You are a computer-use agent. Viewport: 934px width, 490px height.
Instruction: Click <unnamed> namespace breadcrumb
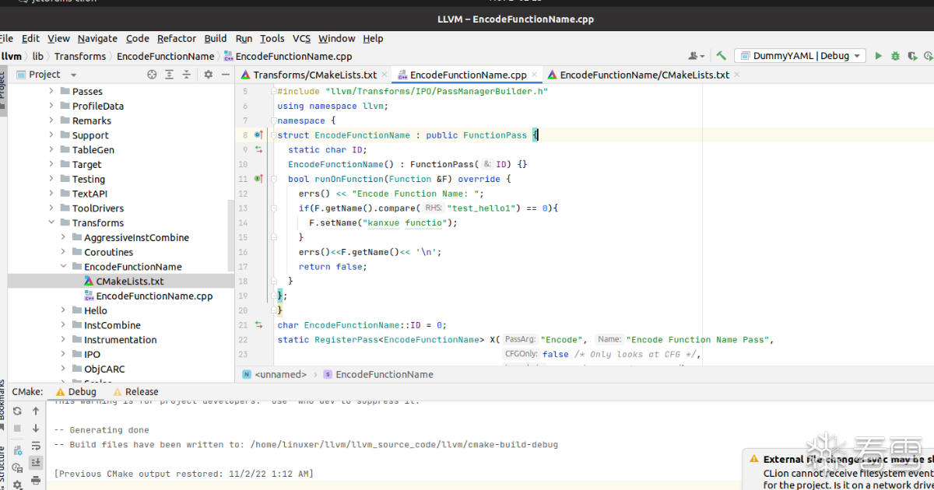(274, 374)
